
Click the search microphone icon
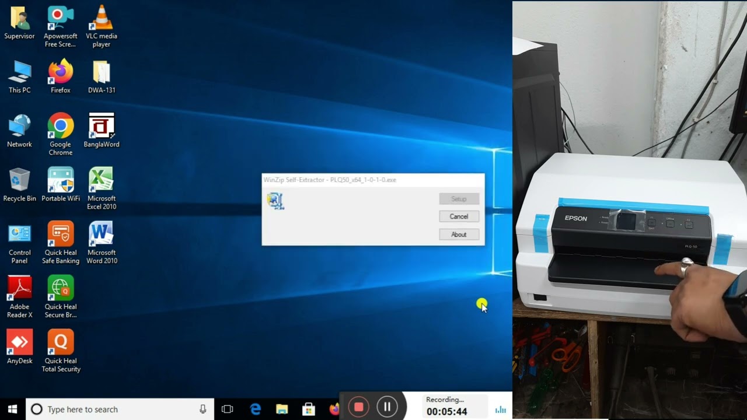(x=203, y=409)
